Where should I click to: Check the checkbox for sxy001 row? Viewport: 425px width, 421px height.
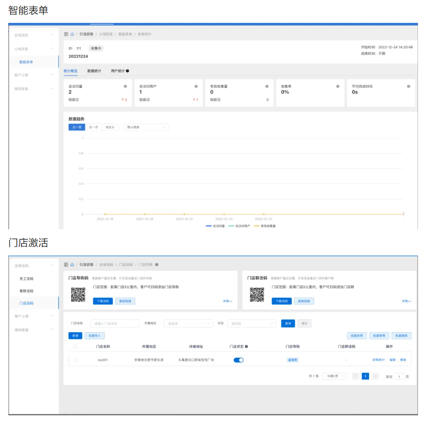coord(75,360)
